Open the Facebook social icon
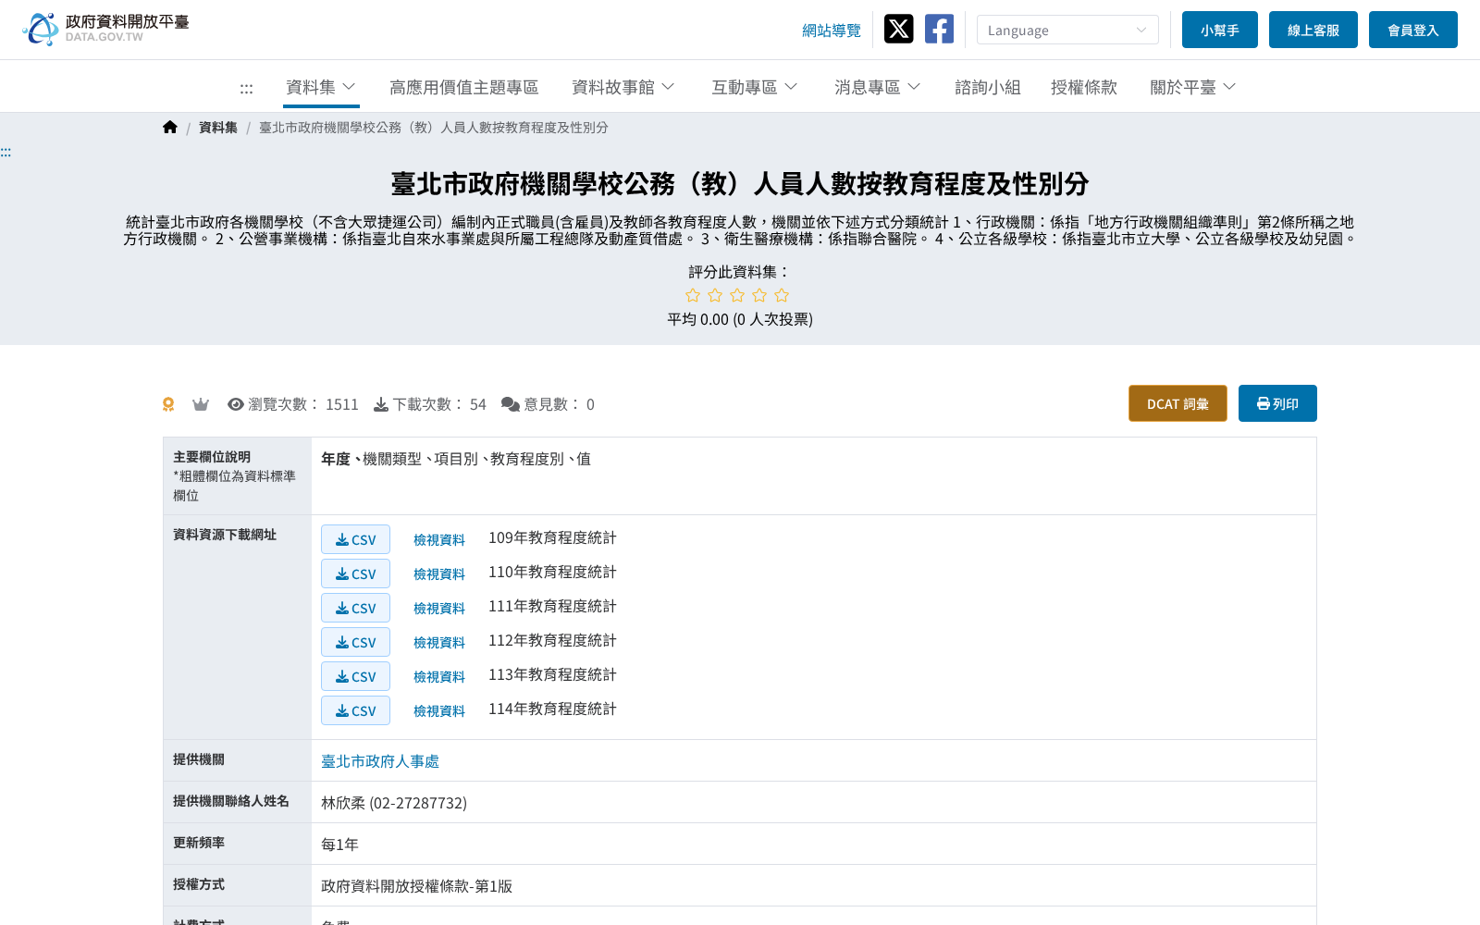 click(939, 30)
